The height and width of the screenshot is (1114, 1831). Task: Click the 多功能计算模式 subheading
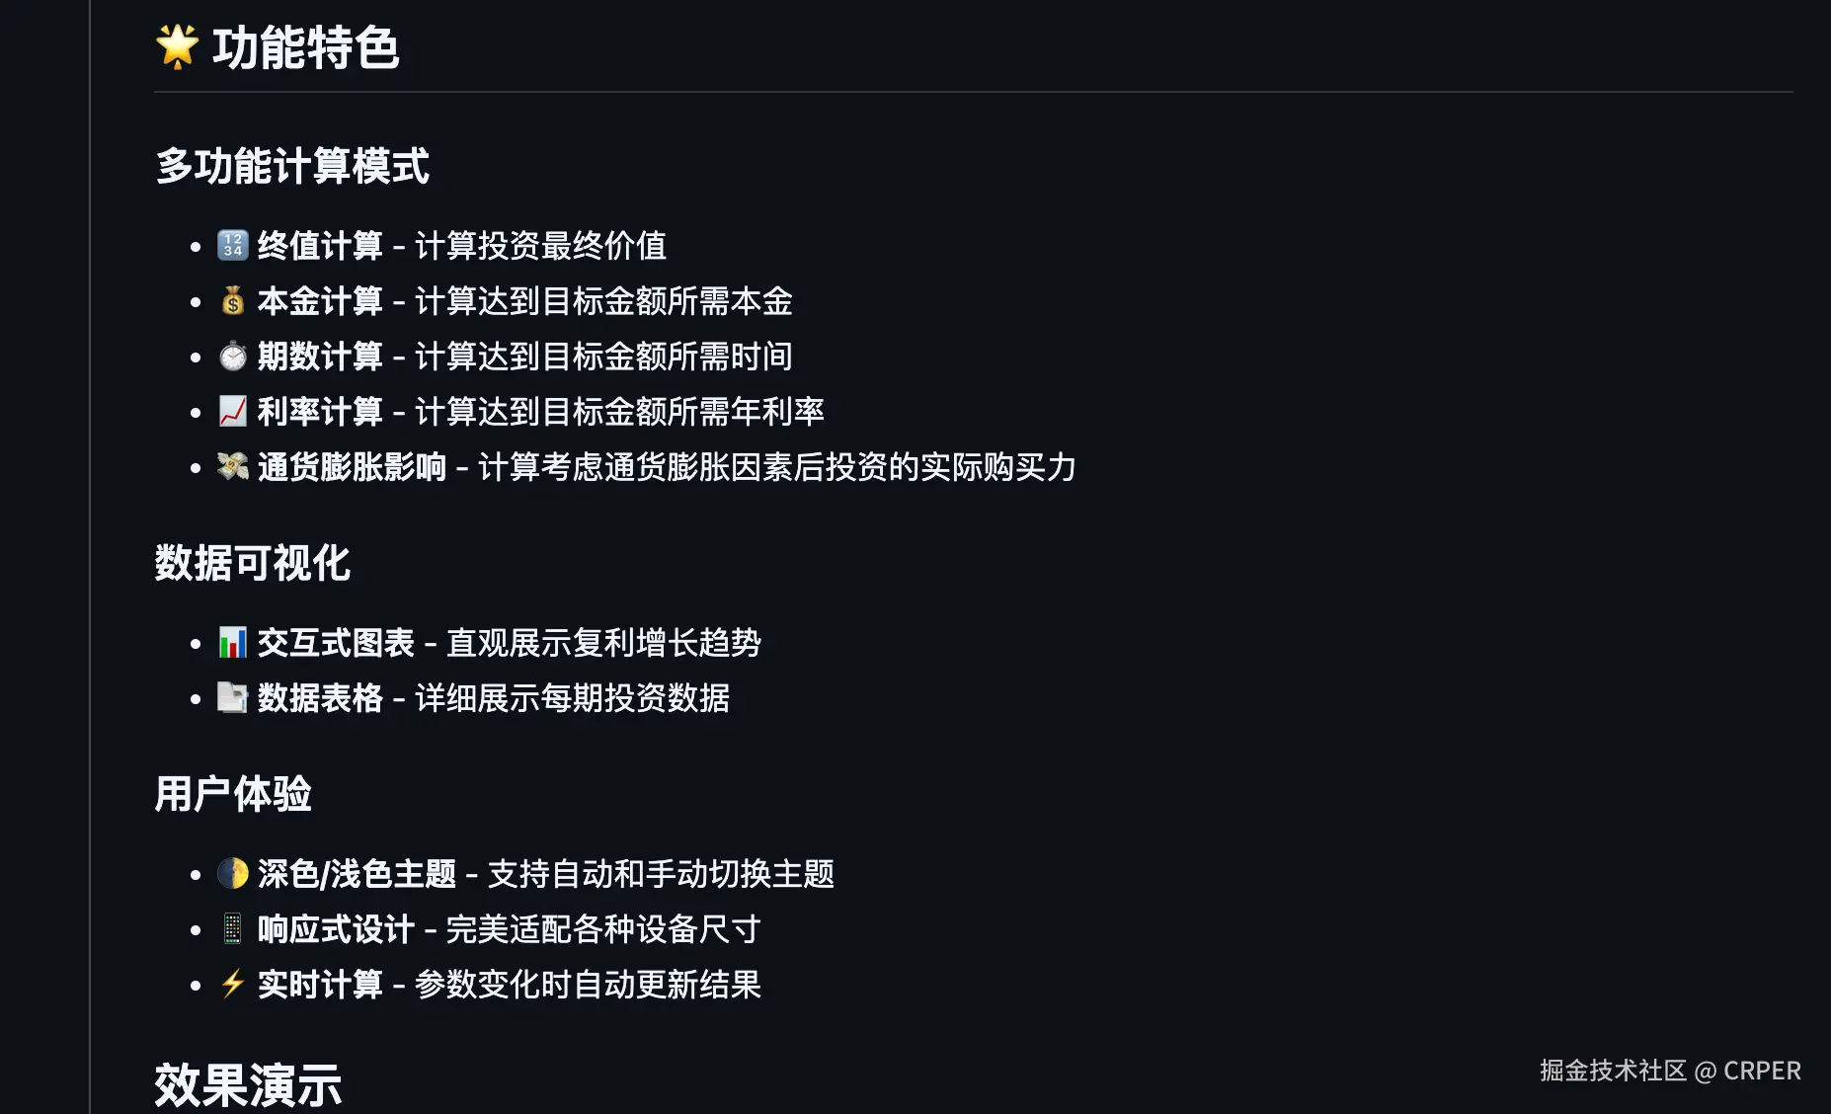pos(292,166)
